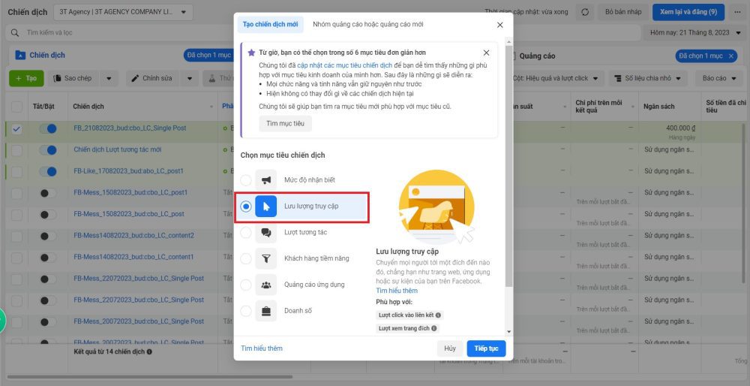
Task: Click the Tiếp tục button
Action: coord(486,348)
